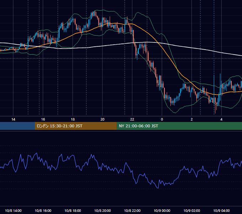
Task: Click the 10/9 04:00 label on lower axis
Action: (221, 210)
